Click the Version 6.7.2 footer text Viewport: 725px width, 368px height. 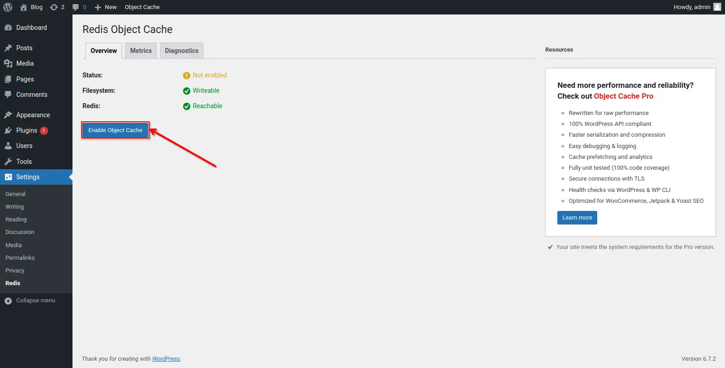(x=699, y=359)
